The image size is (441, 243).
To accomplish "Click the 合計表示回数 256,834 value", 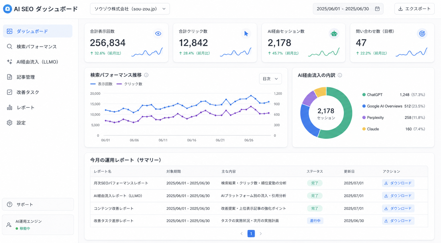I will [108, 43].
